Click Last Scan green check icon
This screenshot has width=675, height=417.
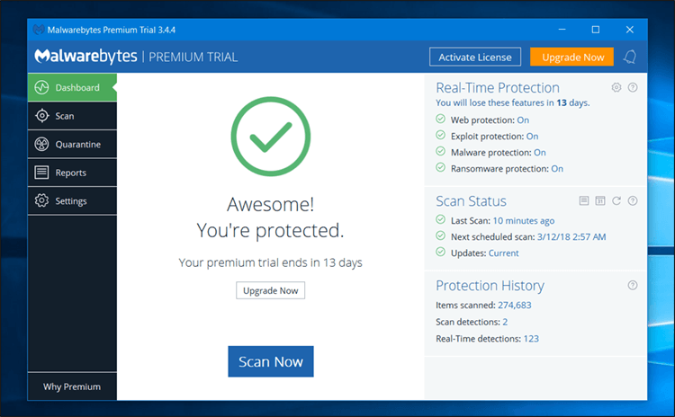(x=440, y=219)
